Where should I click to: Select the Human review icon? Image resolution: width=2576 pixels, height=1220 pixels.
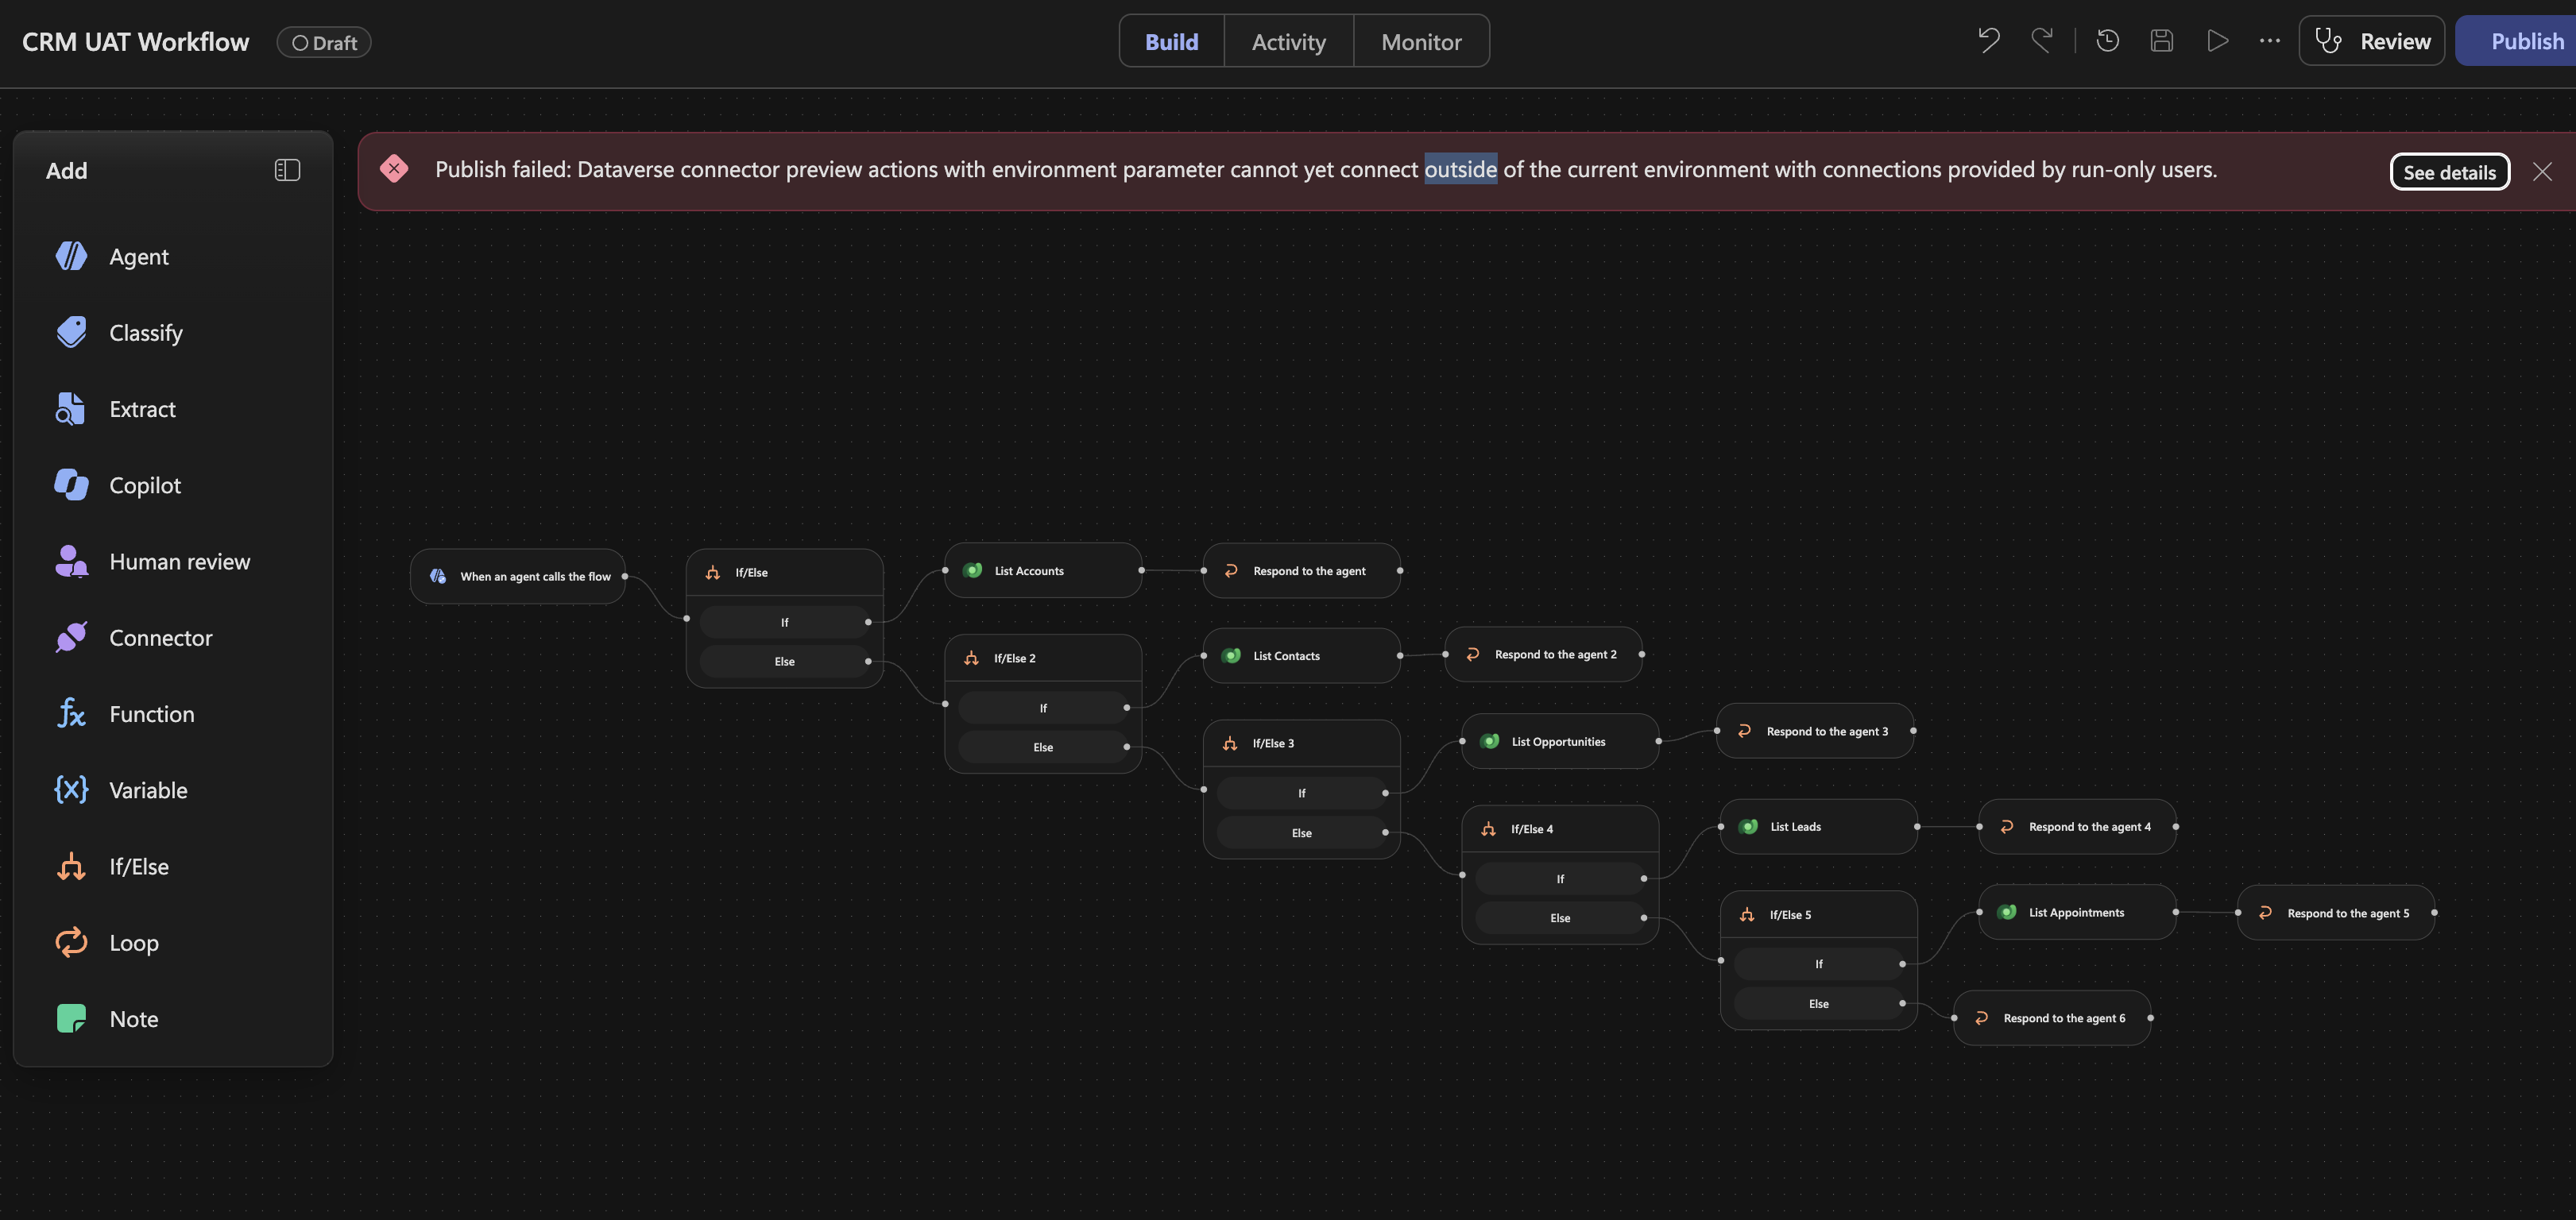pyautogui.click(x=72, y=562)
